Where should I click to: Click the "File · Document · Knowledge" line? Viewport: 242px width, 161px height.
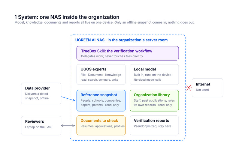tap(101, 75)
